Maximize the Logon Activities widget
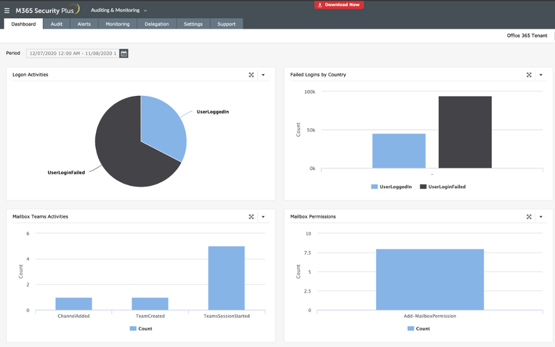 pyautogui.click(x=251, y=75)
